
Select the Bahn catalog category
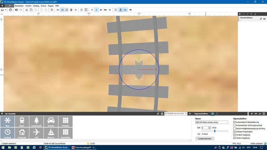coord(22,121)
